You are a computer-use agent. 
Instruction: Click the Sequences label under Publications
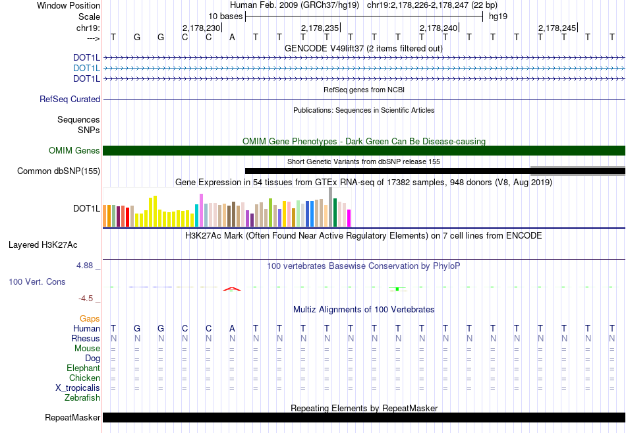tap(78, 119)
